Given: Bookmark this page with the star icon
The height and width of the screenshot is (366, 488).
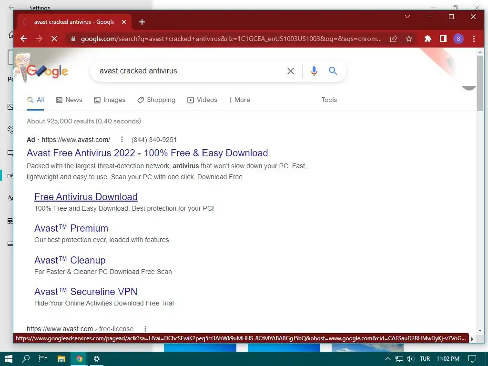Looking at the screenshot, I should [409, 39].
